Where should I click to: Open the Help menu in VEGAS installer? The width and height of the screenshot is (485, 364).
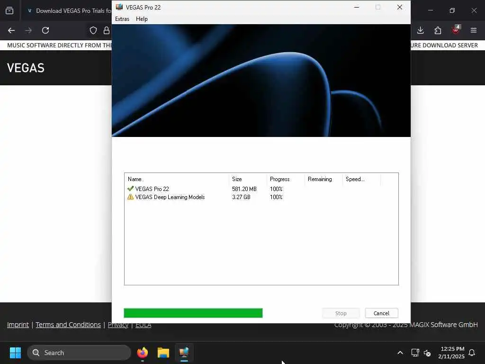[142, 19]
